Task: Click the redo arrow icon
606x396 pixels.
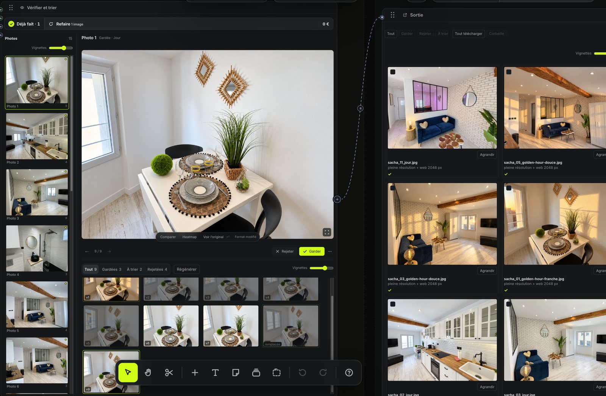Action: 323,373
